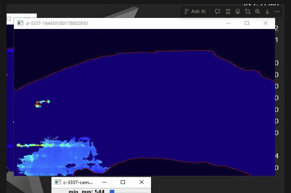This screenshot has height=193, width=291.
Task: Click the small rainbow blob in depth image
Action: click(x=42, y=103)
